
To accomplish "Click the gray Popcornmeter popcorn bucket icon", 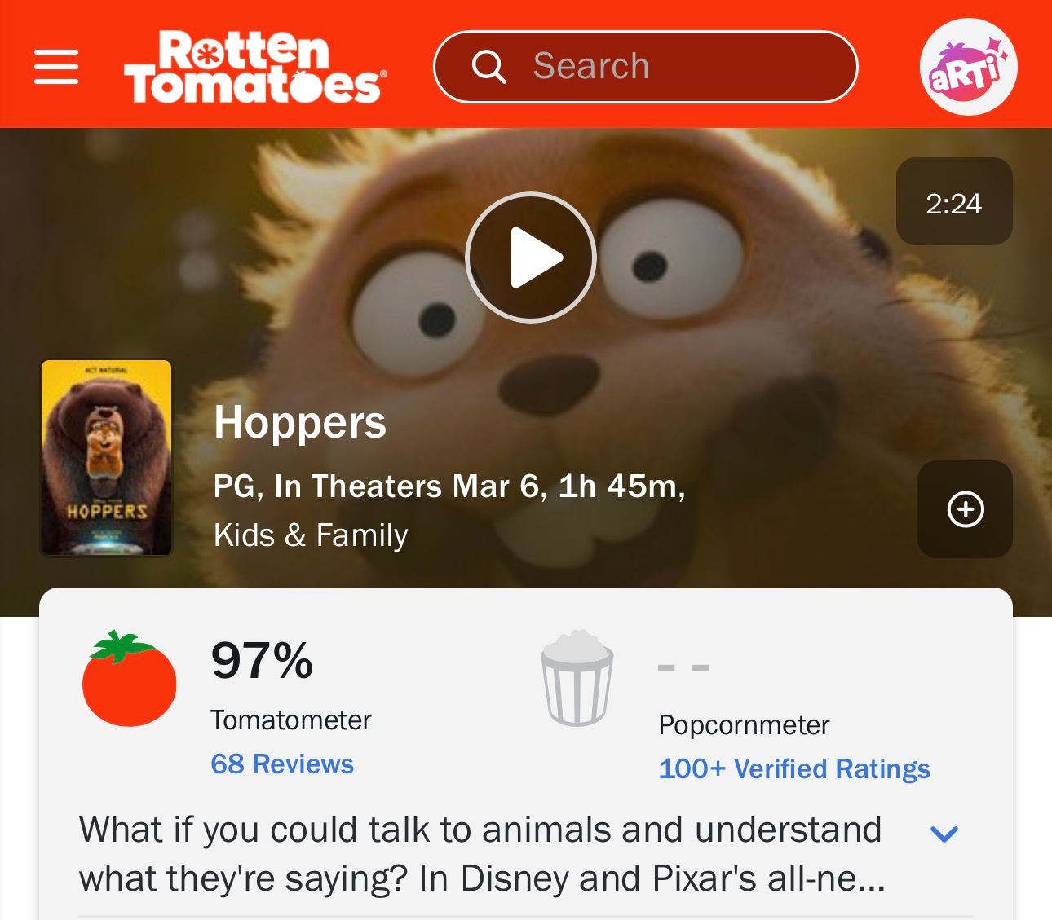I will (x=577, y=678).
